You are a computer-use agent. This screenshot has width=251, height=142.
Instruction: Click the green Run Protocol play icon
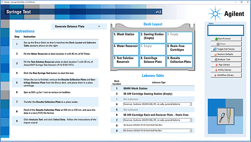coord(216,39)
